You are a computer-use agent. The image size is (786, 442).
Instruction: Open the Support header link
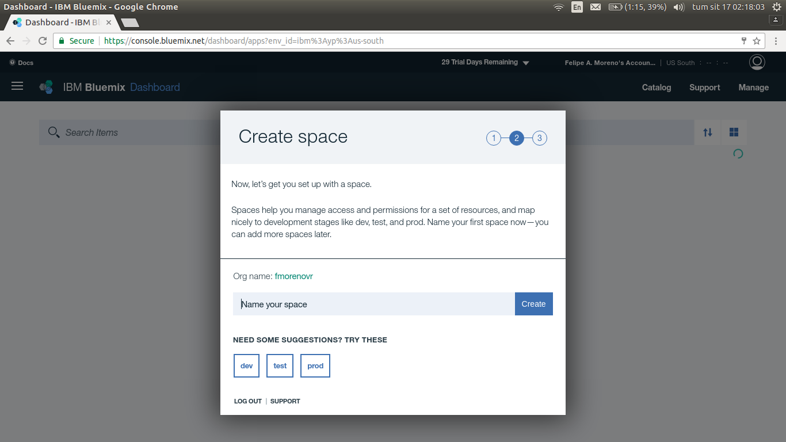click(705, 87)
